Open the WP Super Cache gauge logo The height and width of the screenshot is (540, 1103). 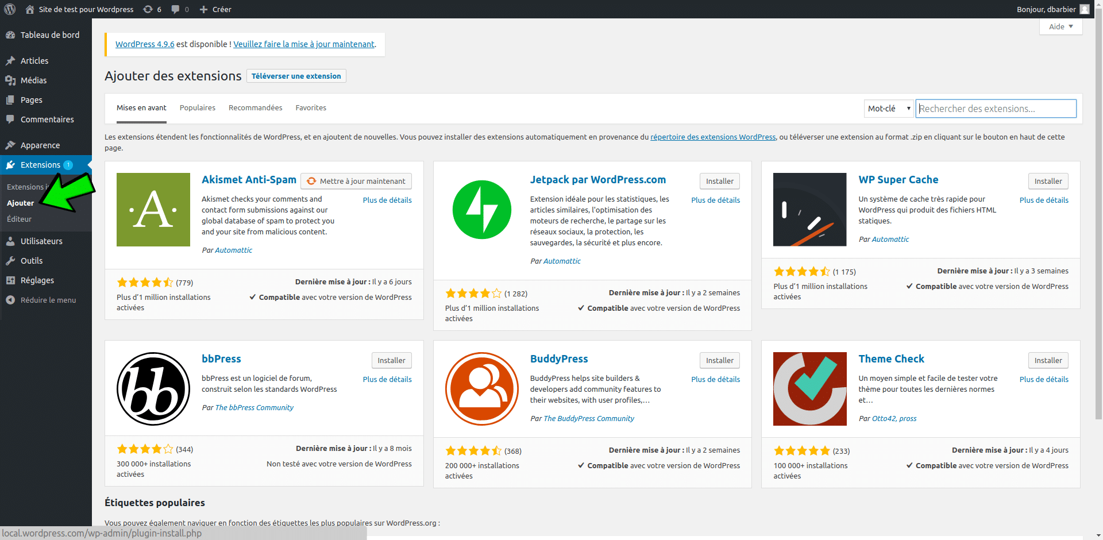click(x=810, y=210)
